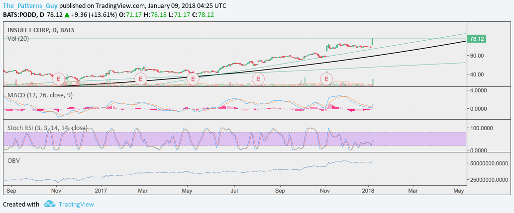Select the Stoch RSI indicator label
514x213 pixels.
(48, 128)
